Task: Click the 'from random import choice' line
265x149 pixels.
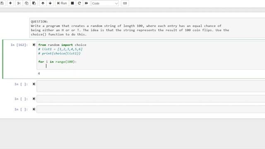Action: [x=62, y=45]
